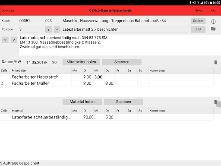Click the Material holen button
This screenshot has height=166, width=221.
tap(82, 102)
